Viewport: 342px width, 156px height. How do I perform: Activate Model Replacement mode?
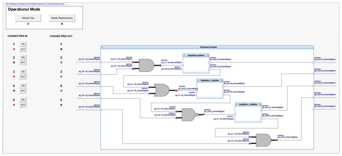click(x=62, y=18)
